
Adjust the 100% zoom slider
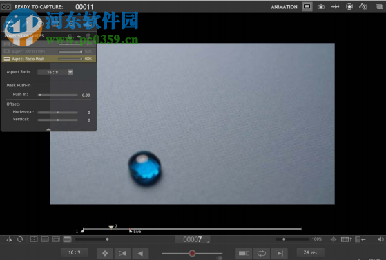(293, 239)
